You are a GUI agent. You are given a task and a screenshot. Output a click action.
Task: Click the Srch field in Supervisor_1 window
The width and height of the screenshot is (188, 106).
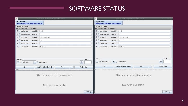(88, 62)
